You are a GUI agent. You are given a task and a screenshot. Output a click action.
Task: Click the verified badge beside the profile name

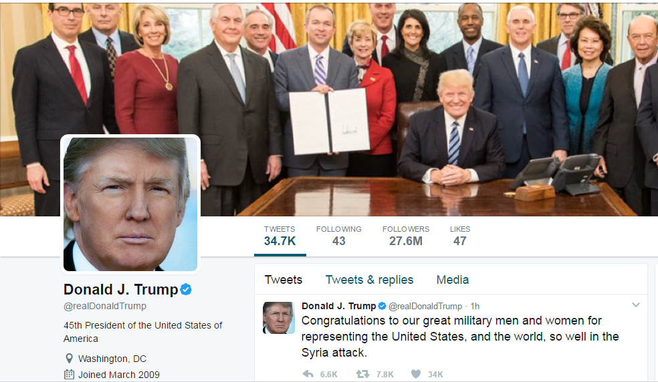pos(186,289)
